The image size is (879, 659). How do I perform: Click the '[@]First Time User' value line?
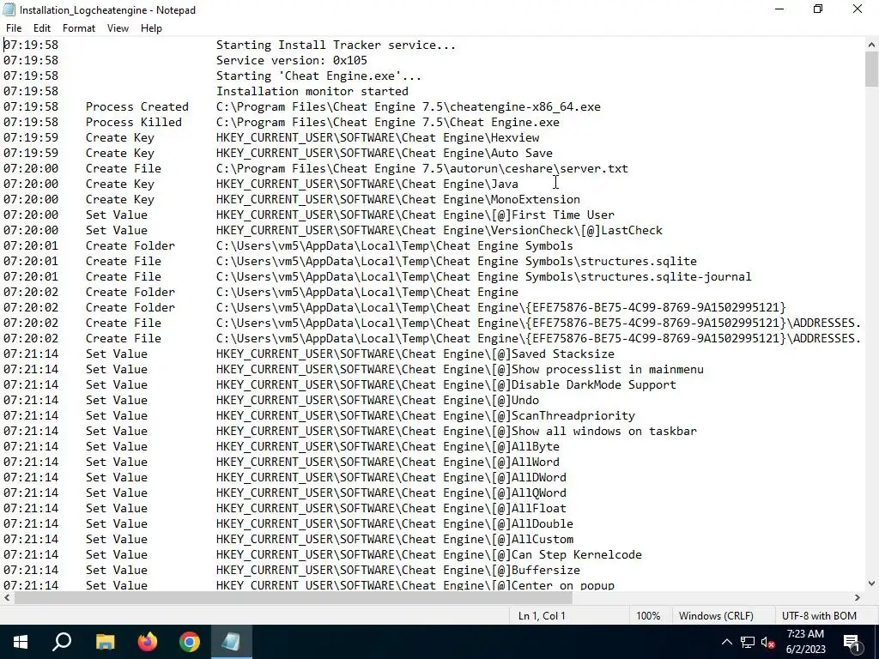415,215
